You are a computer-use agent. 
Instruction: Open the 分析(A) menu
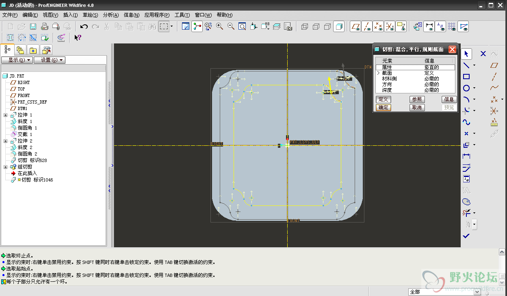click(x=110, y=15)
